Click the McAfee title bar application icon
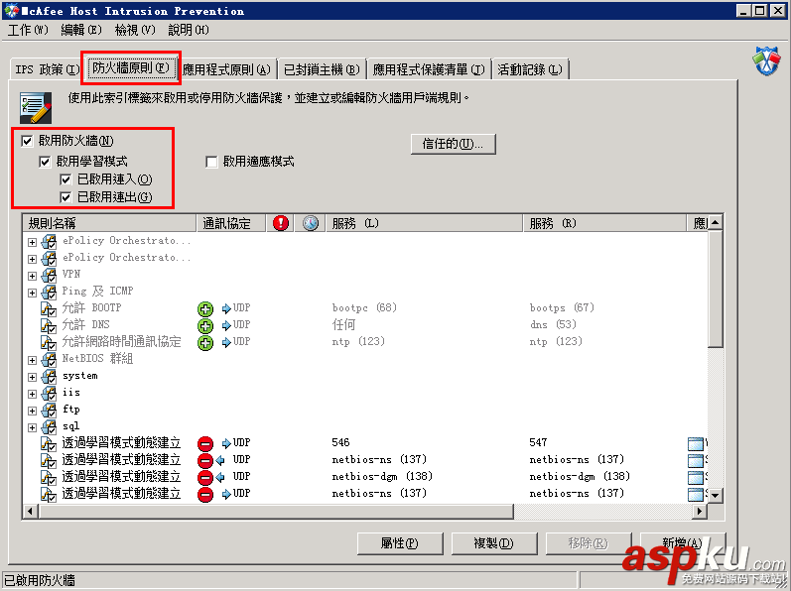 click(x=11, y=10)
